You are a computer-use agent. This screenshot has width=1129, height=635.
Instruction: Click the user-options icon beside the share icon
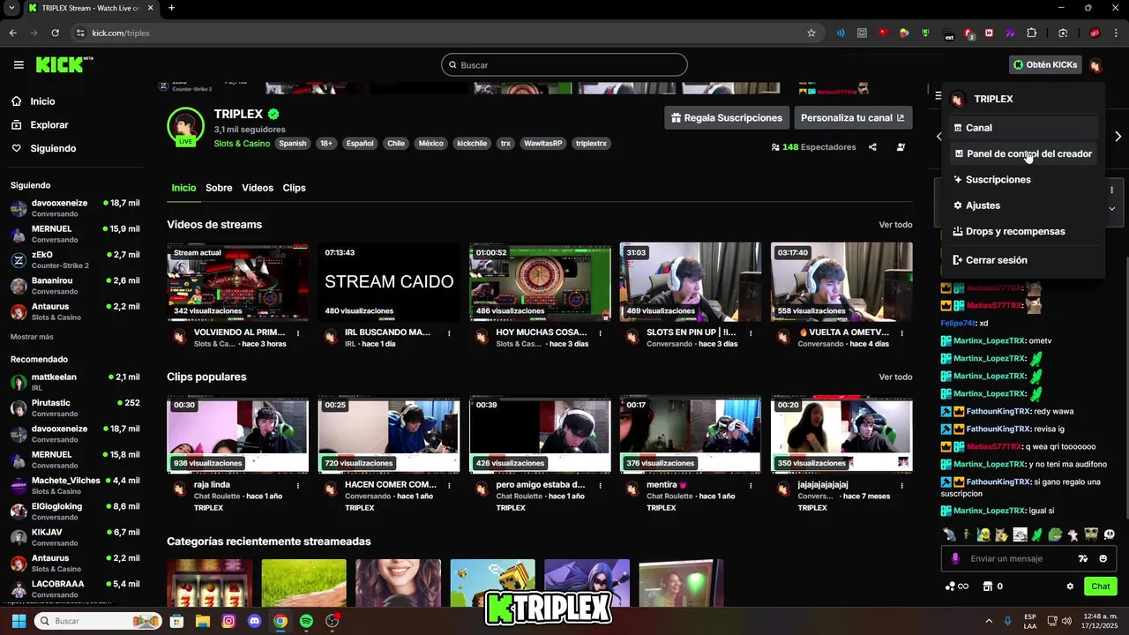tap(901, 147)
